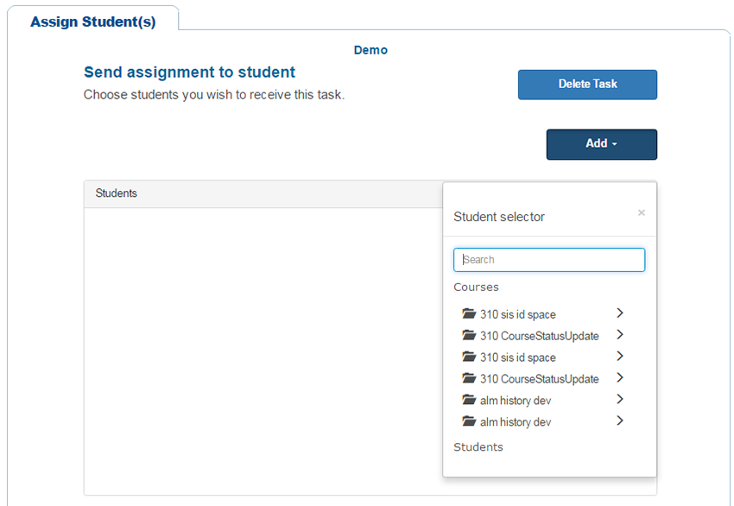Expand the second alm history dev chevron

coord(620,421)
